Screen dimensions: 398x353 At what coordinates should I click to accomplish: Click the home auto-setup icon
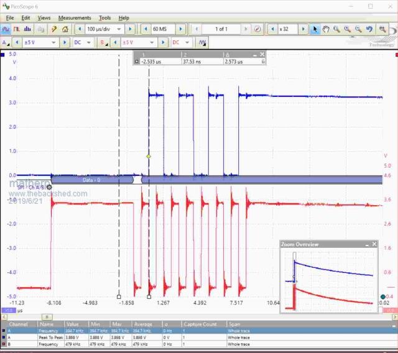[x=65, y=29]
